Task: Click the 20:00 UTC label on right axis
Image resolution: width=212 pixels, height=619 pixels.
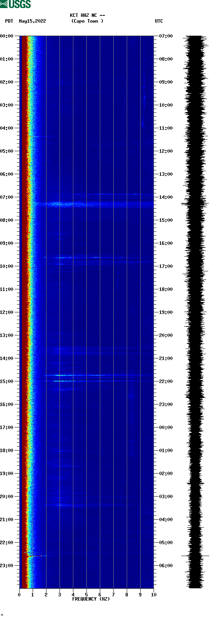Action: pyautogui.click(x=166, y=335)
